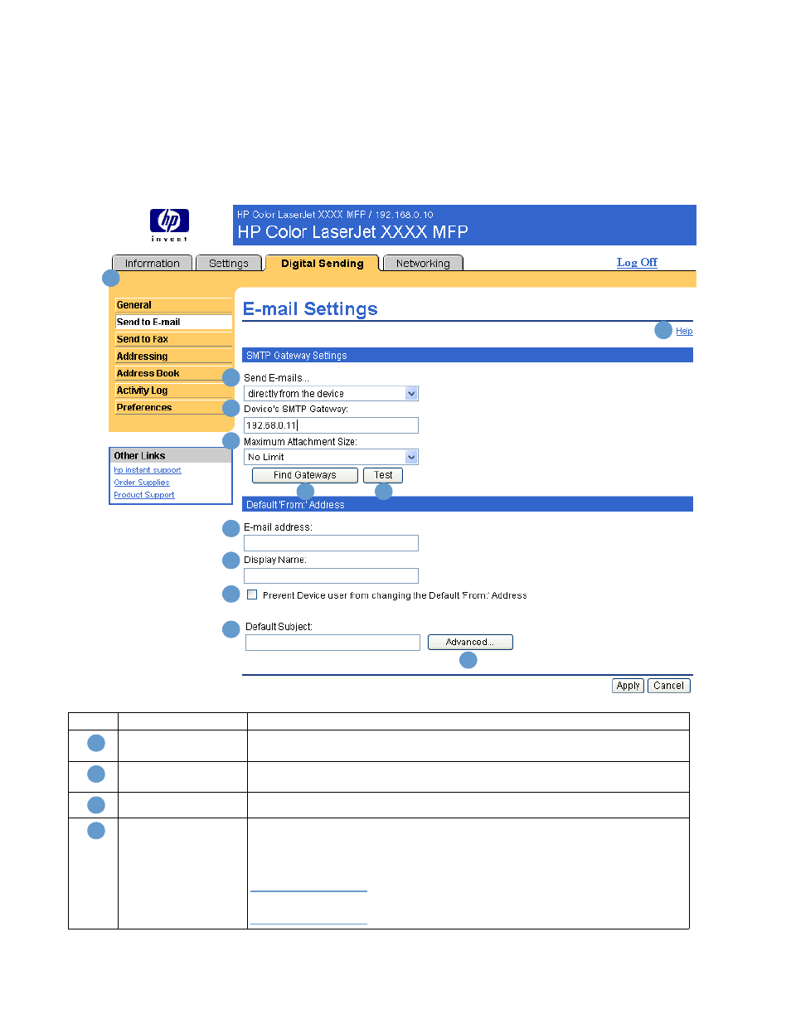Click into the Display Name field
The height and width of the screenshot is (1024, 791).
click(331, 575)
